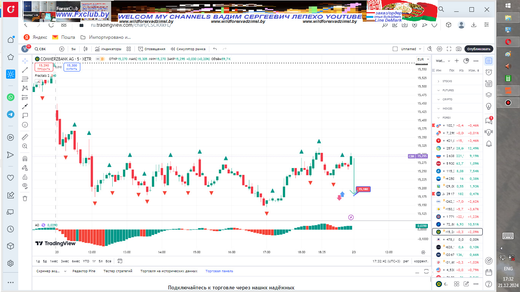Open indicator templates grid icon

tap(129, 49)
